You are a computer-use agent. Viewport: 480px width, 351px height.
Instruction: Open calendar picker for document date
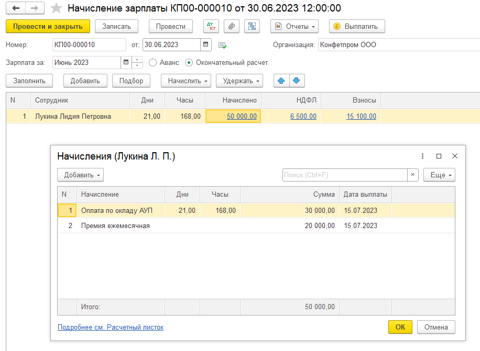point(206,45)
